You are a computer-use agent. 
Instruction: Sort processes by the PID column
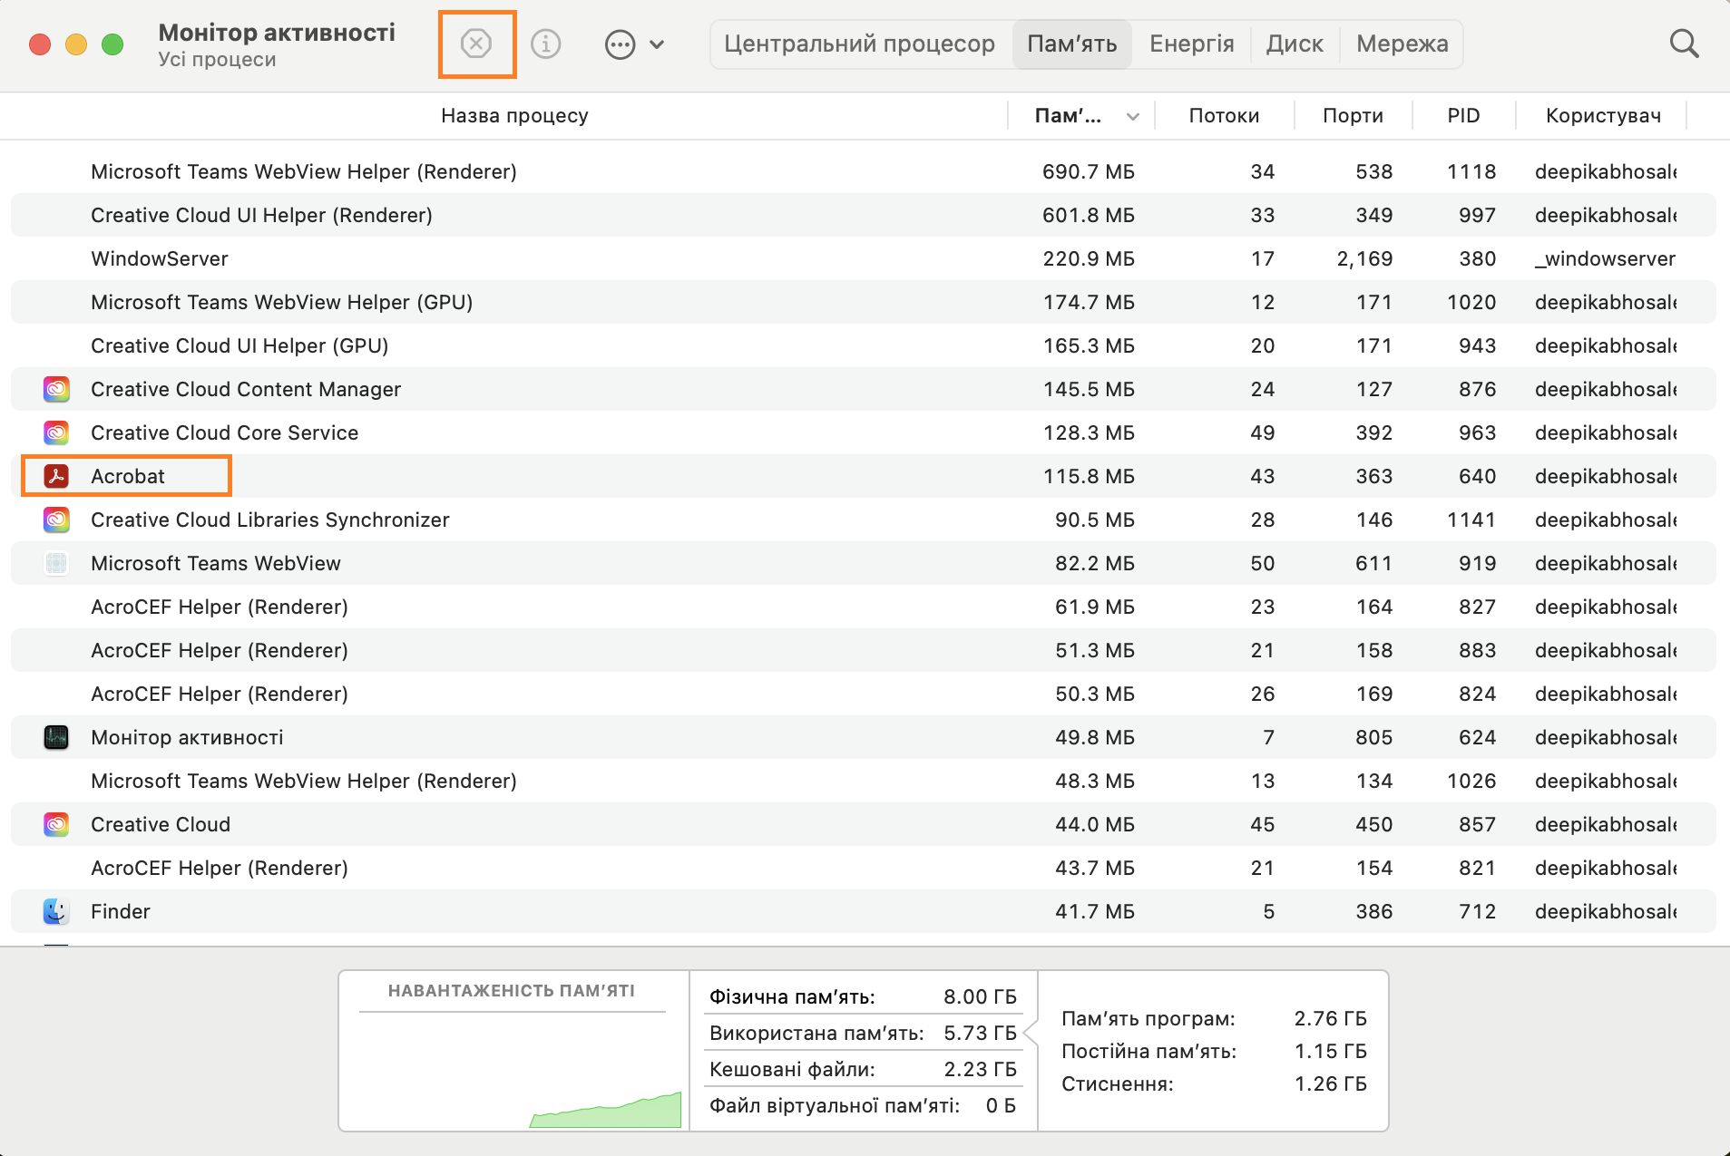[x=1463, y=116]
